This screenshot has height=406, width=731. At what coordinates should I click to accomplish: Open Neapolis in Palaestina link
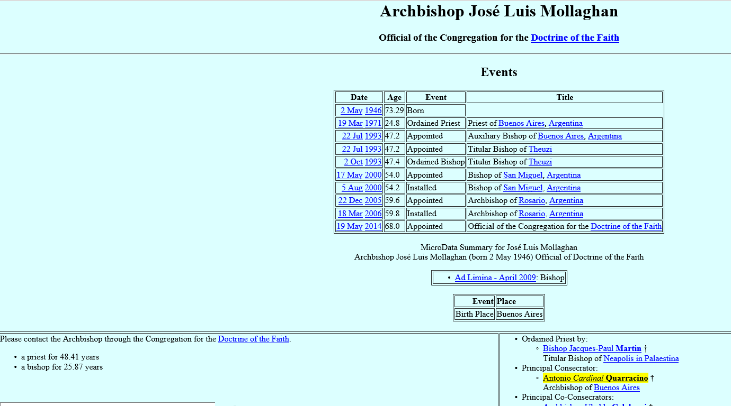[x=641, y=358]
